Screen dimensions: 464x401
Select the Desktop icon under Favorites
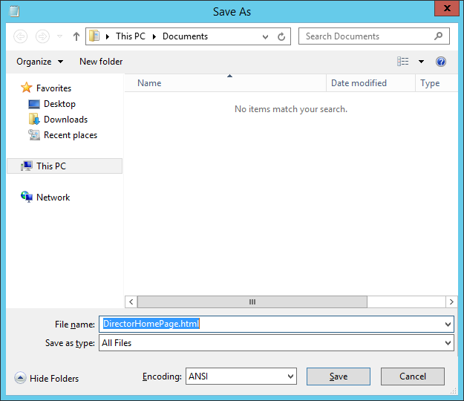pyautogui.click(x=35, y=104)
